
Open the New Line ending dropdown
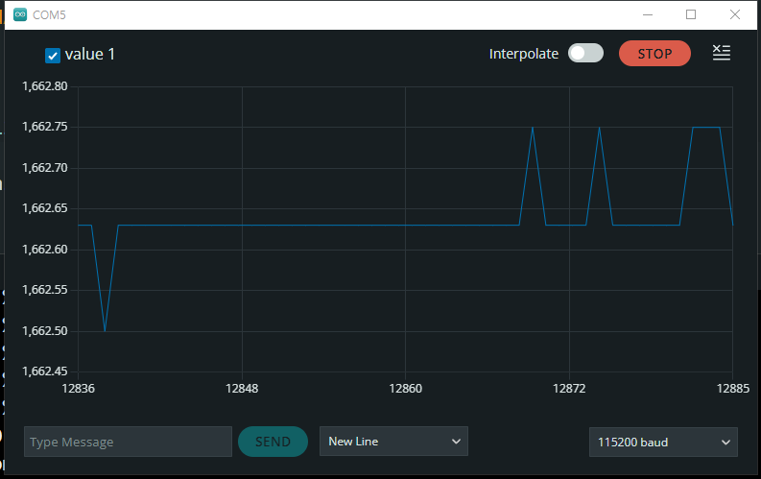393,442
